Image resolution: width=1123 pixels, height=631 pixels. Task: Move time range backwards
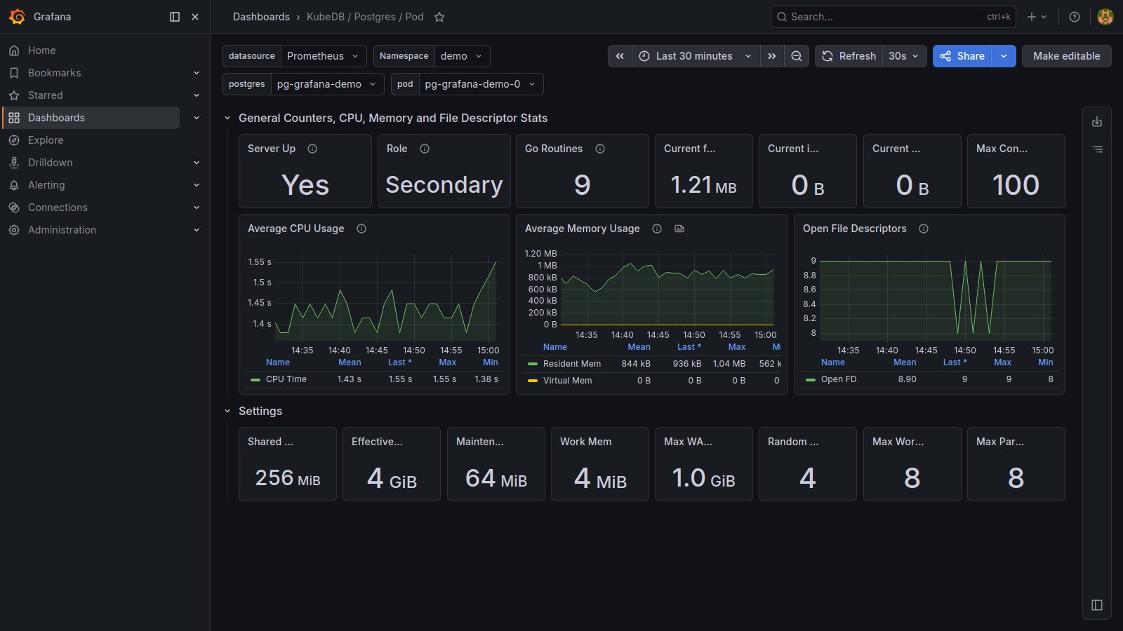point(620,56)
